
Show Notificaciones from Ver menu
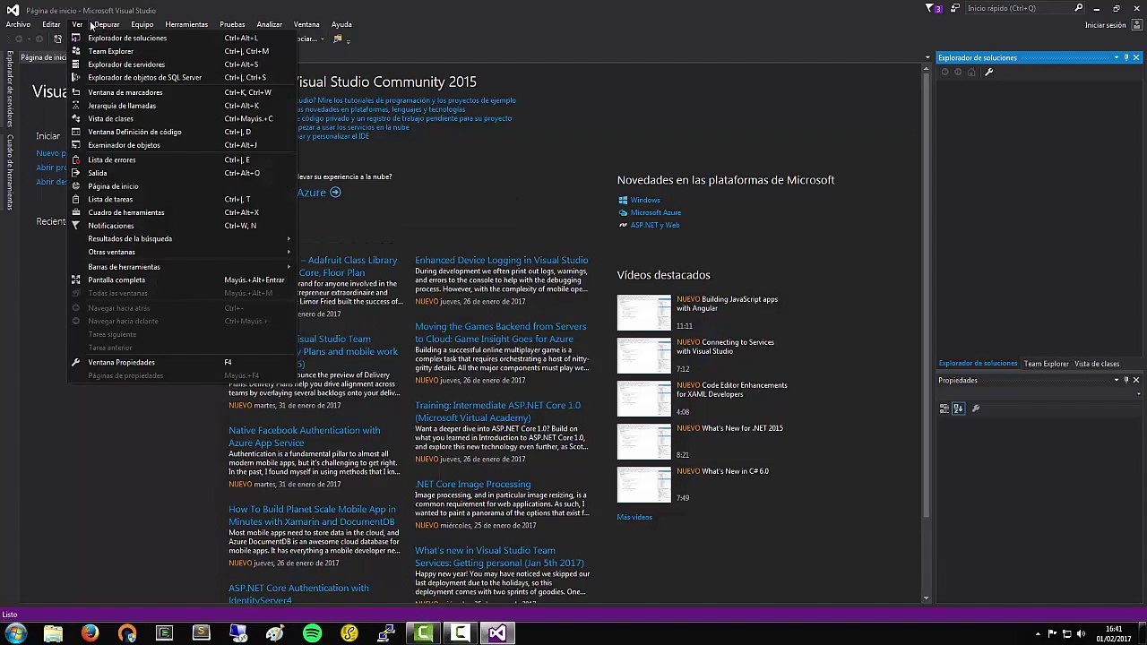click(x=181, y=226)
